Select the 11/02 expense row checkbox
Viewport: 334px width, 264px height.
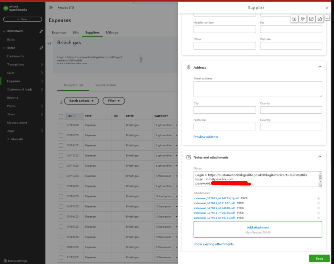[61, 257]
